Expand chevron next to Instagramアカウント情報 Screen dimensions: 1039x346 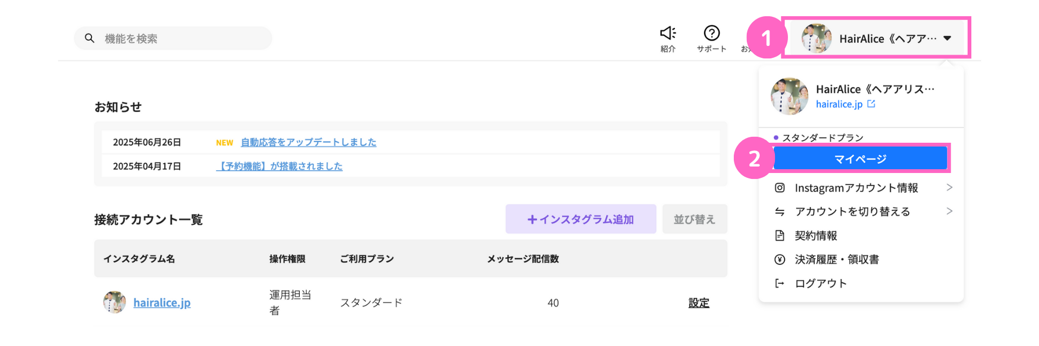[949, 187]
